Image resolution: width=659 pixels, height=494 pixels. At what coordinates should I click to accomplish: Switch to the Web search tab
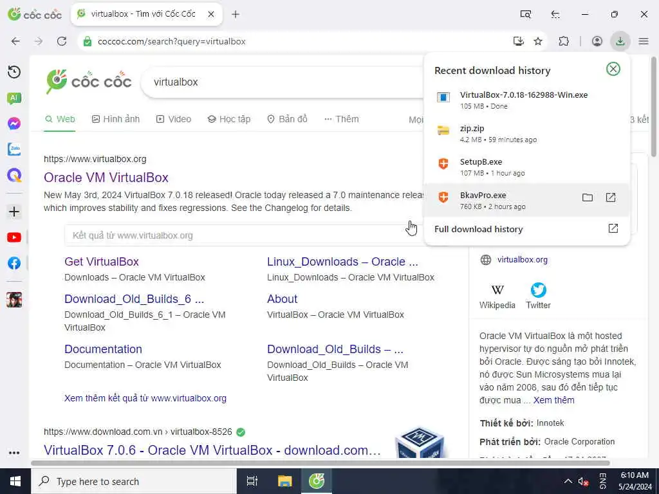[x=60, y=119]
